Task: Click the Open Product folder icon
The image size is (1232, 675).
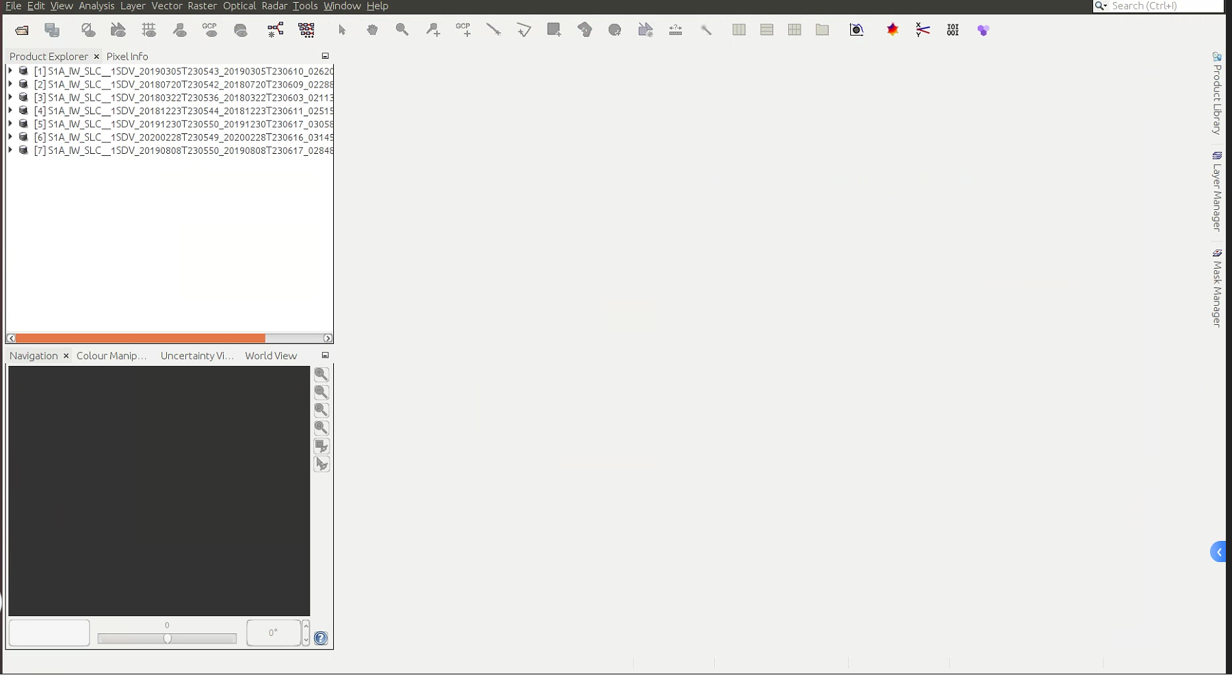Action: (22, 30)
